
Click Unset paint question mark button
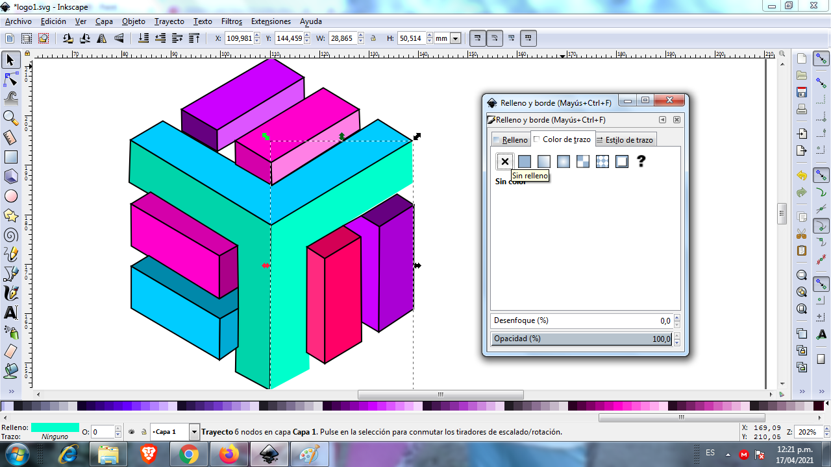641,162
